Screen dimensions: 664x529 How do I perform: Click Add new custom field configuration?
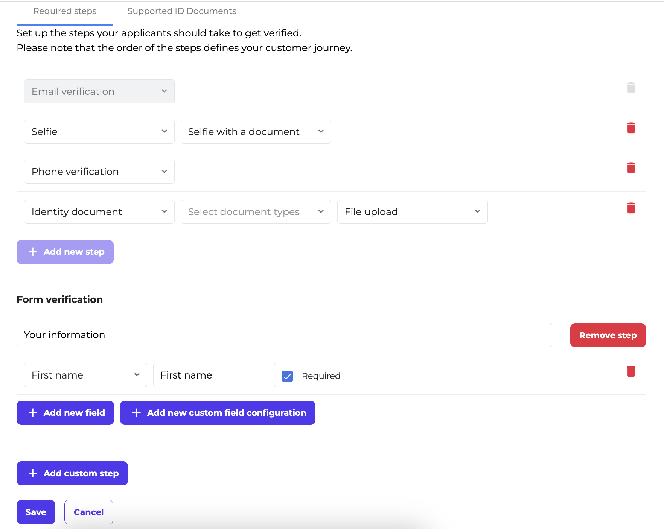coord(218,413)
